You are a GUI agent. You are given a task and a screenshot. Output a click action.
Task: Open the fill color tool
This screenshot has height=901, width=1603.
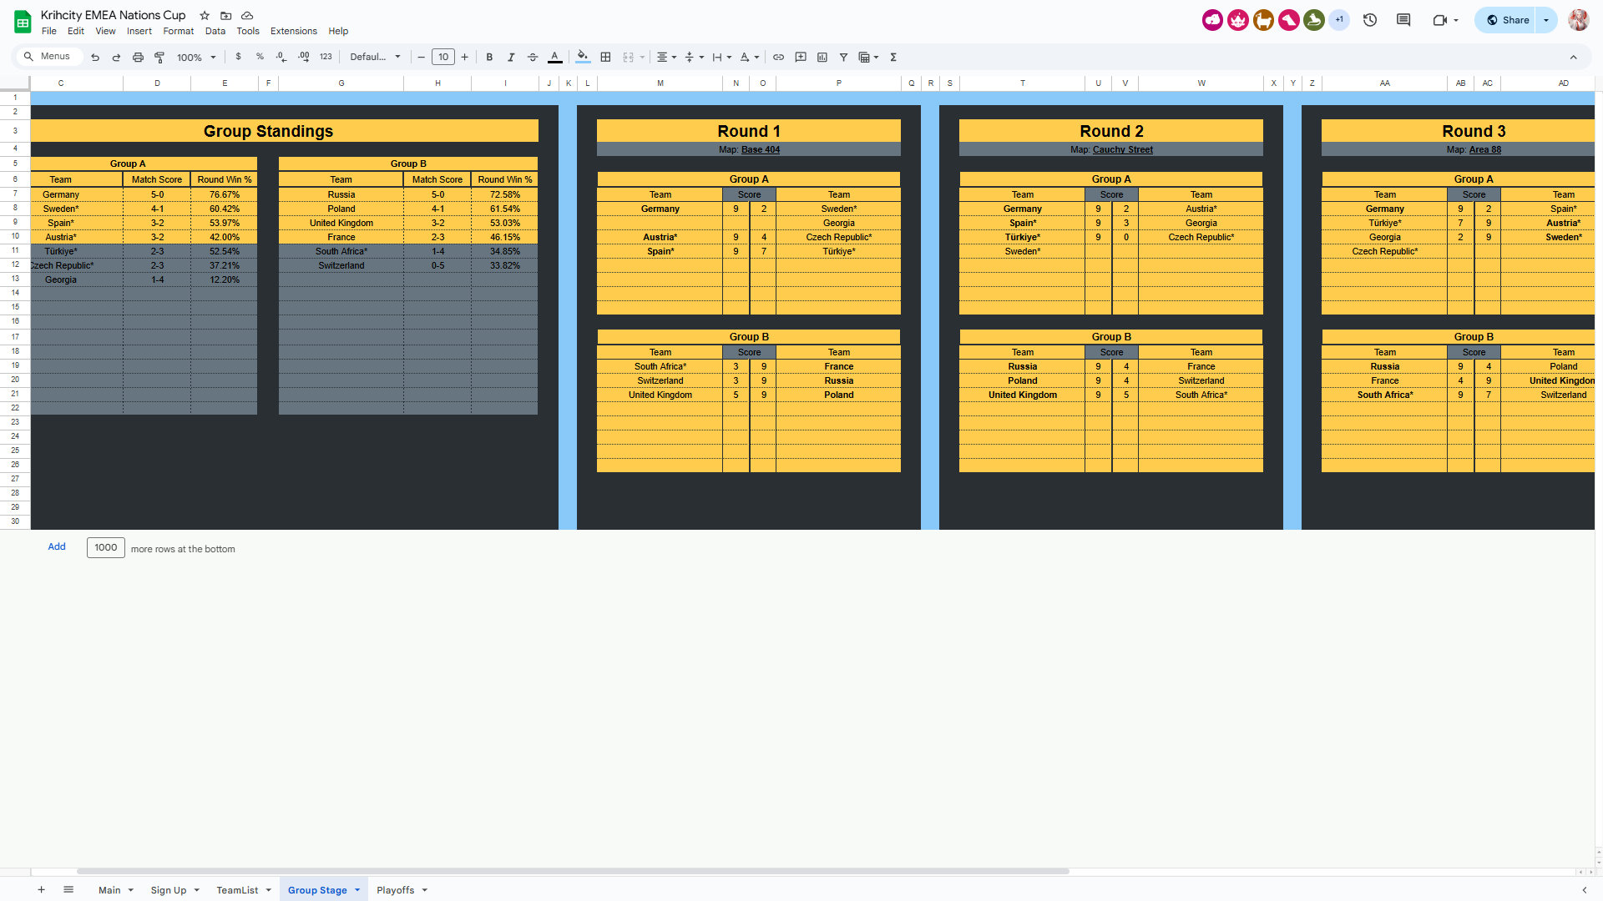click(x=583, y=57)
